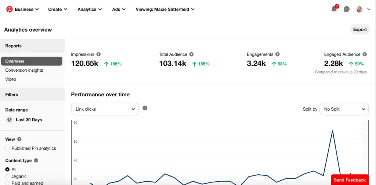Click the profile avatar picture

click(x=359, y=9)
